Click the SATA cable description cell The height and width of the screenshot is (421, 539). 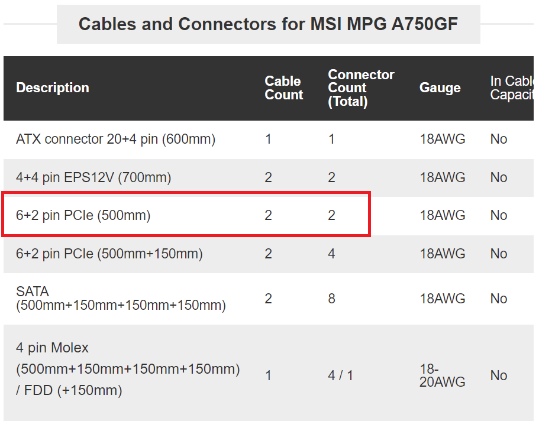pos(121,299)
